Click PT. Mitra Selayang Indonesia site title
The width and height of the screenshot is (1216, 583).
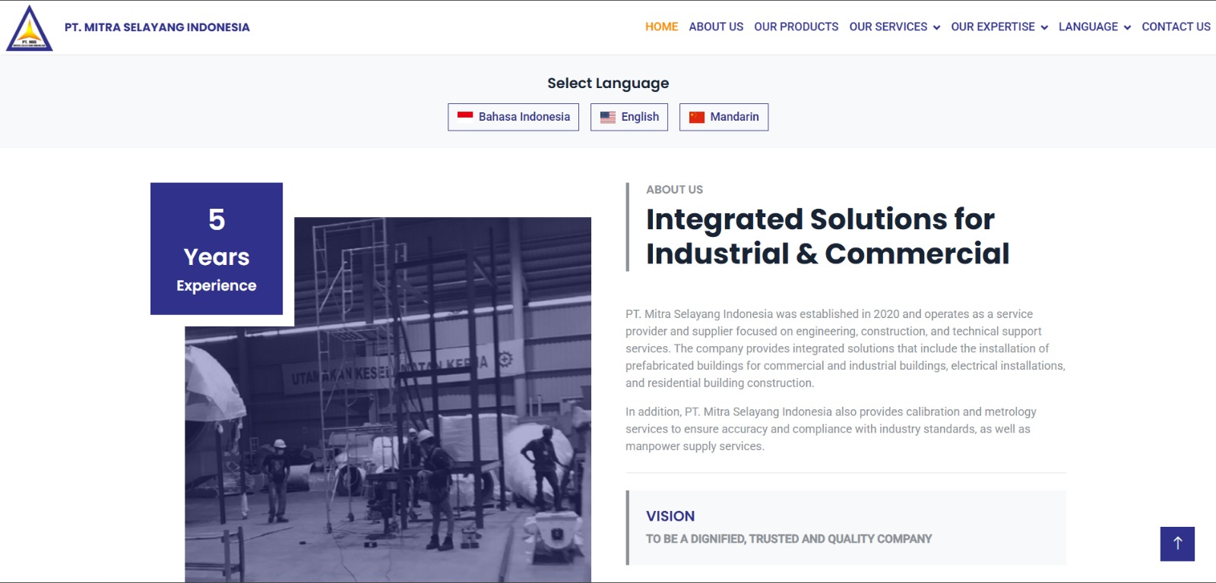pos(157,27)
